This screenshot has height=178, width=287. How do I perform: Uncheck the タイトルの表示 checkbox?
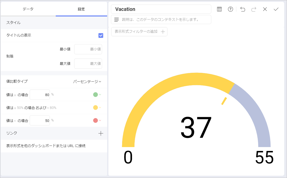101,35
